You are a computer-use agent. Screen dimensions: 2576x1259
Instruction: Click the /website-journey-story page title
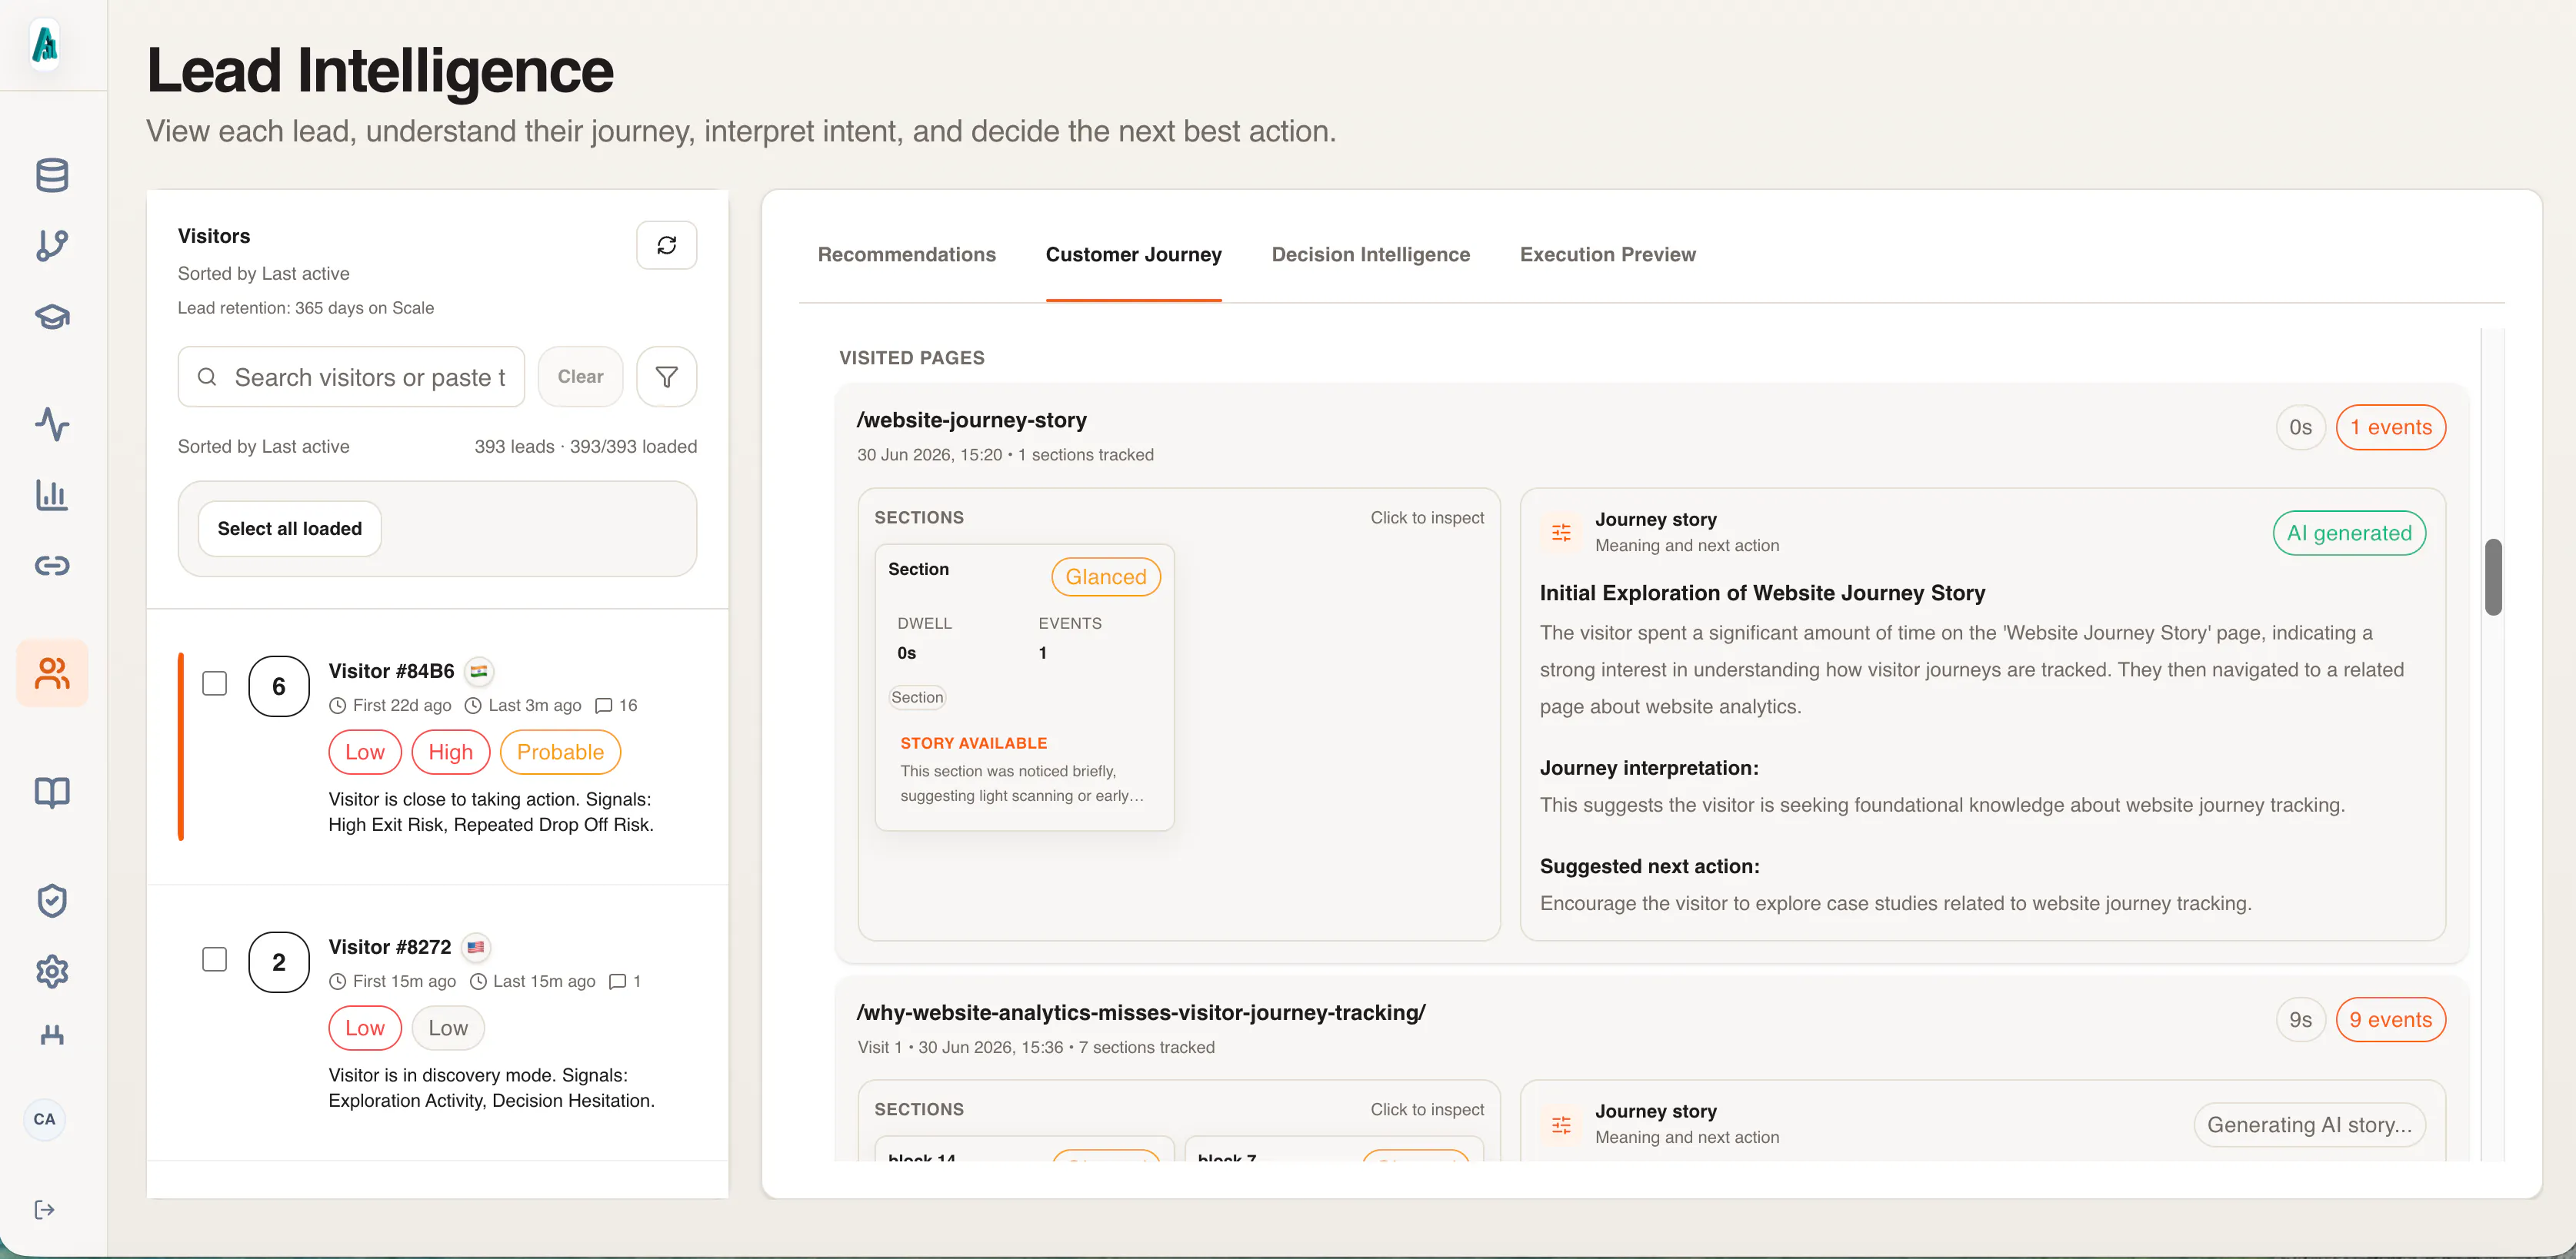[972, 420]
